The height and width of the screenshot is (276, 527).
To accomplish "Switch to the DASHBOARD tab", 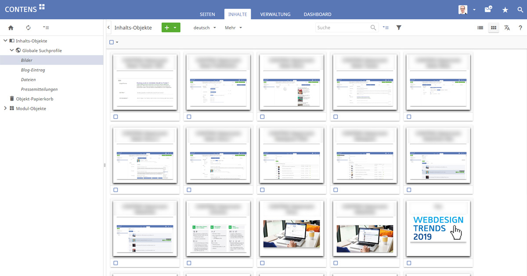I will click(318, 14).
